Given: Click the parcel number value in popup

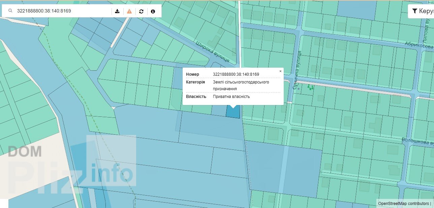Looking at the screenshot, I should (x=236, y=74).
